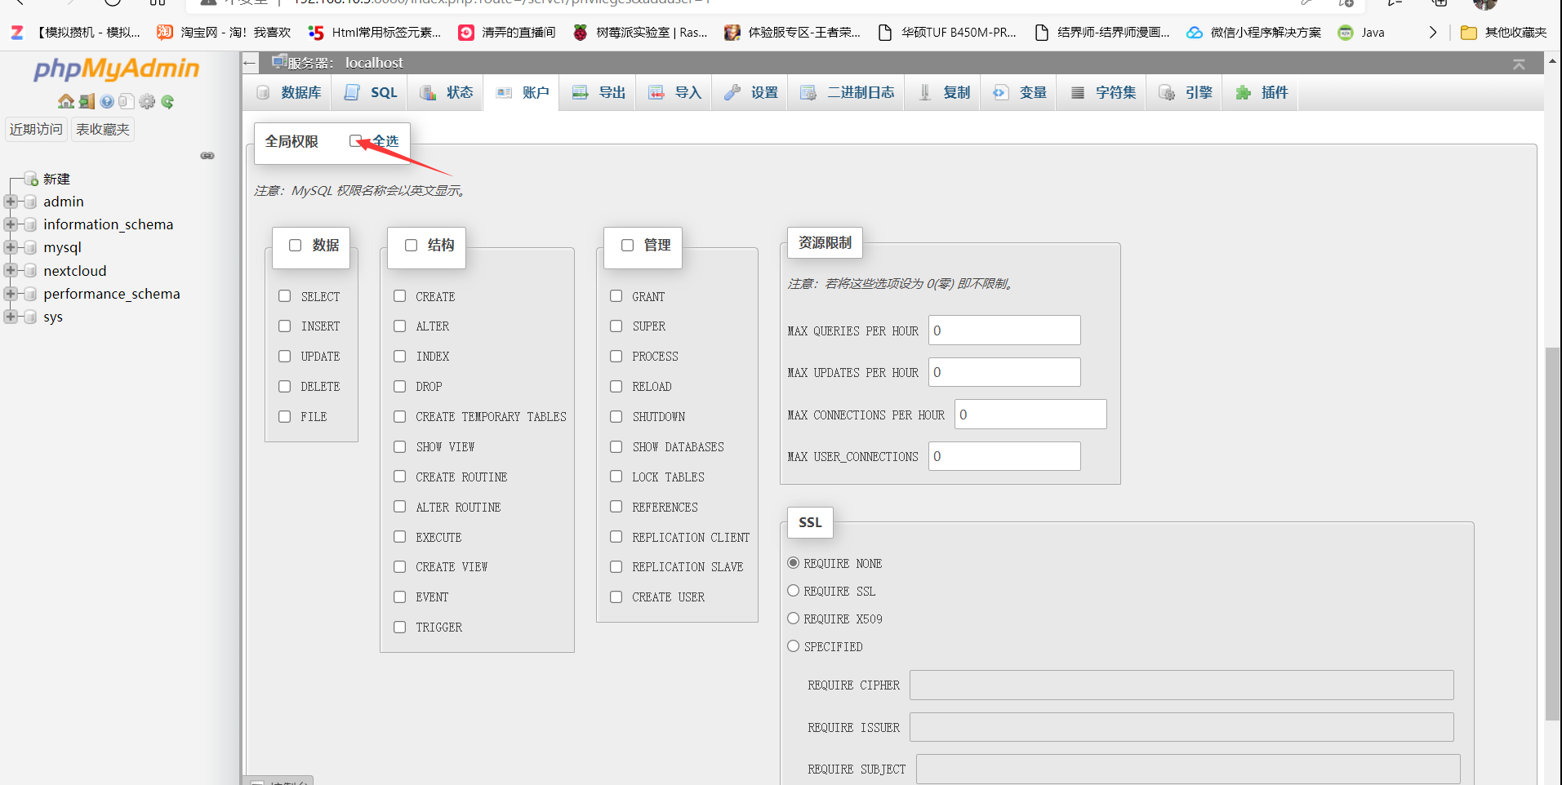Click the 表收藏夹 button

103,130
